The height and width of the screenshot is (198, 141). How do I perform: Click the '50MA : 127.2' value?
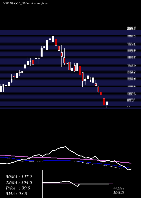pyautogui.click(x=19, y=177)
